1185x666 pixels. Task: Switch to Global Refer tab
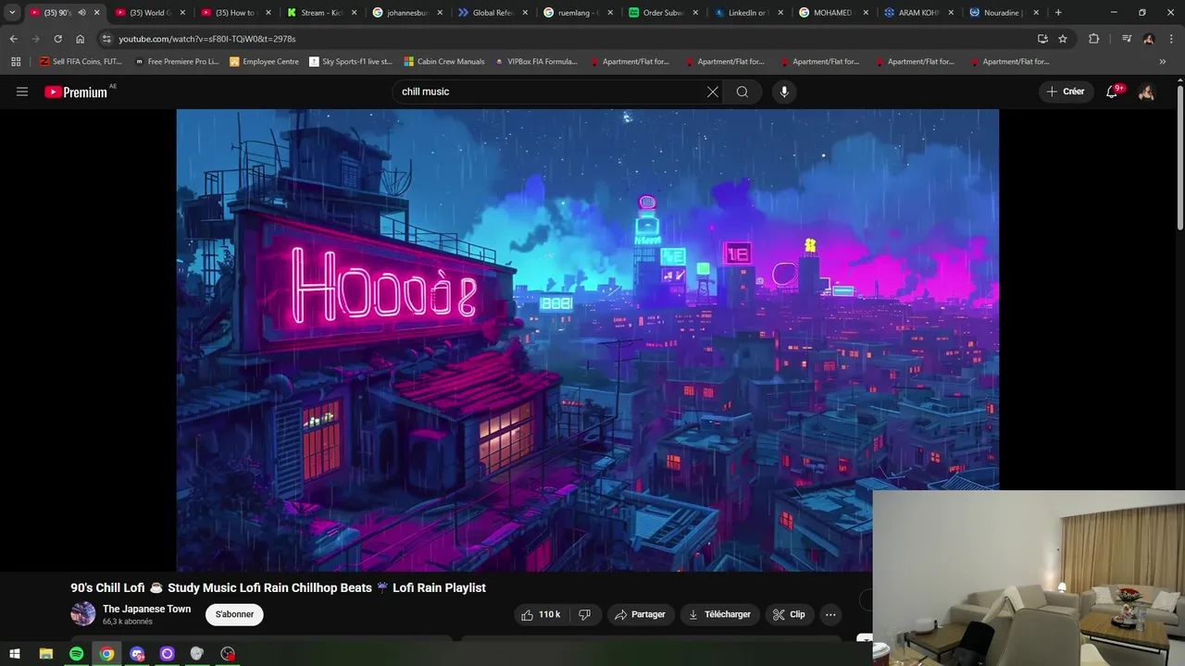click(x=493, y=13)
